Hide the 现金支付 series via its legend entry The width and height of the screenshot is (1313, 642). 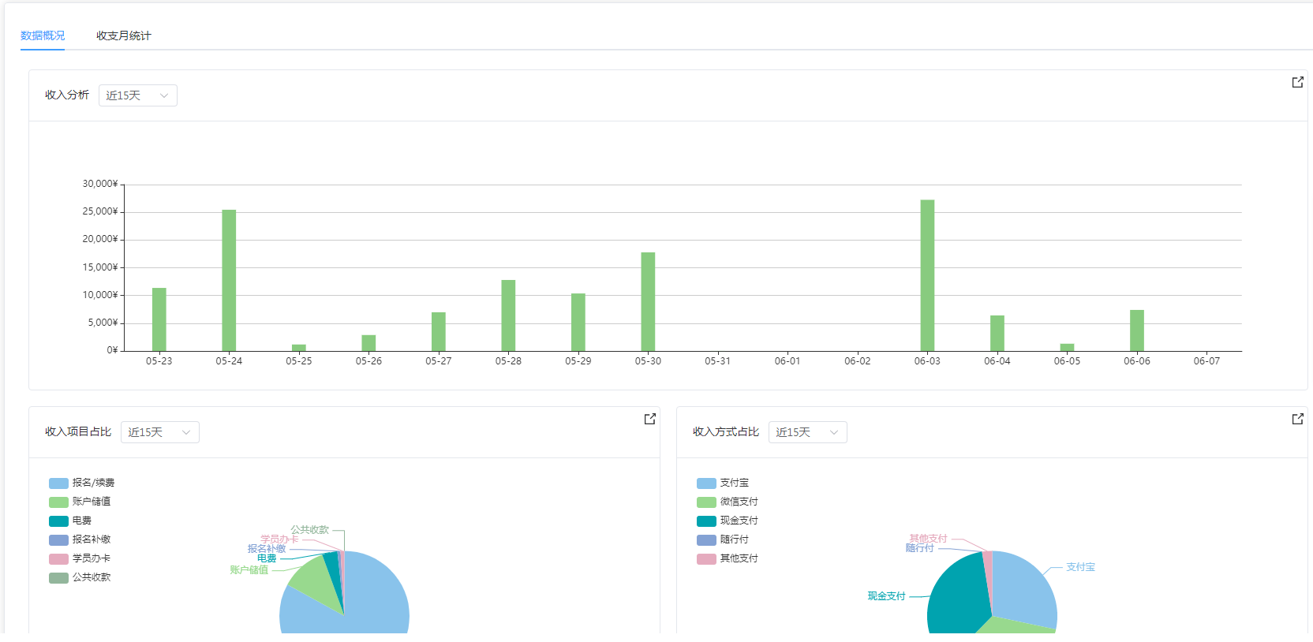pos(728,521)
